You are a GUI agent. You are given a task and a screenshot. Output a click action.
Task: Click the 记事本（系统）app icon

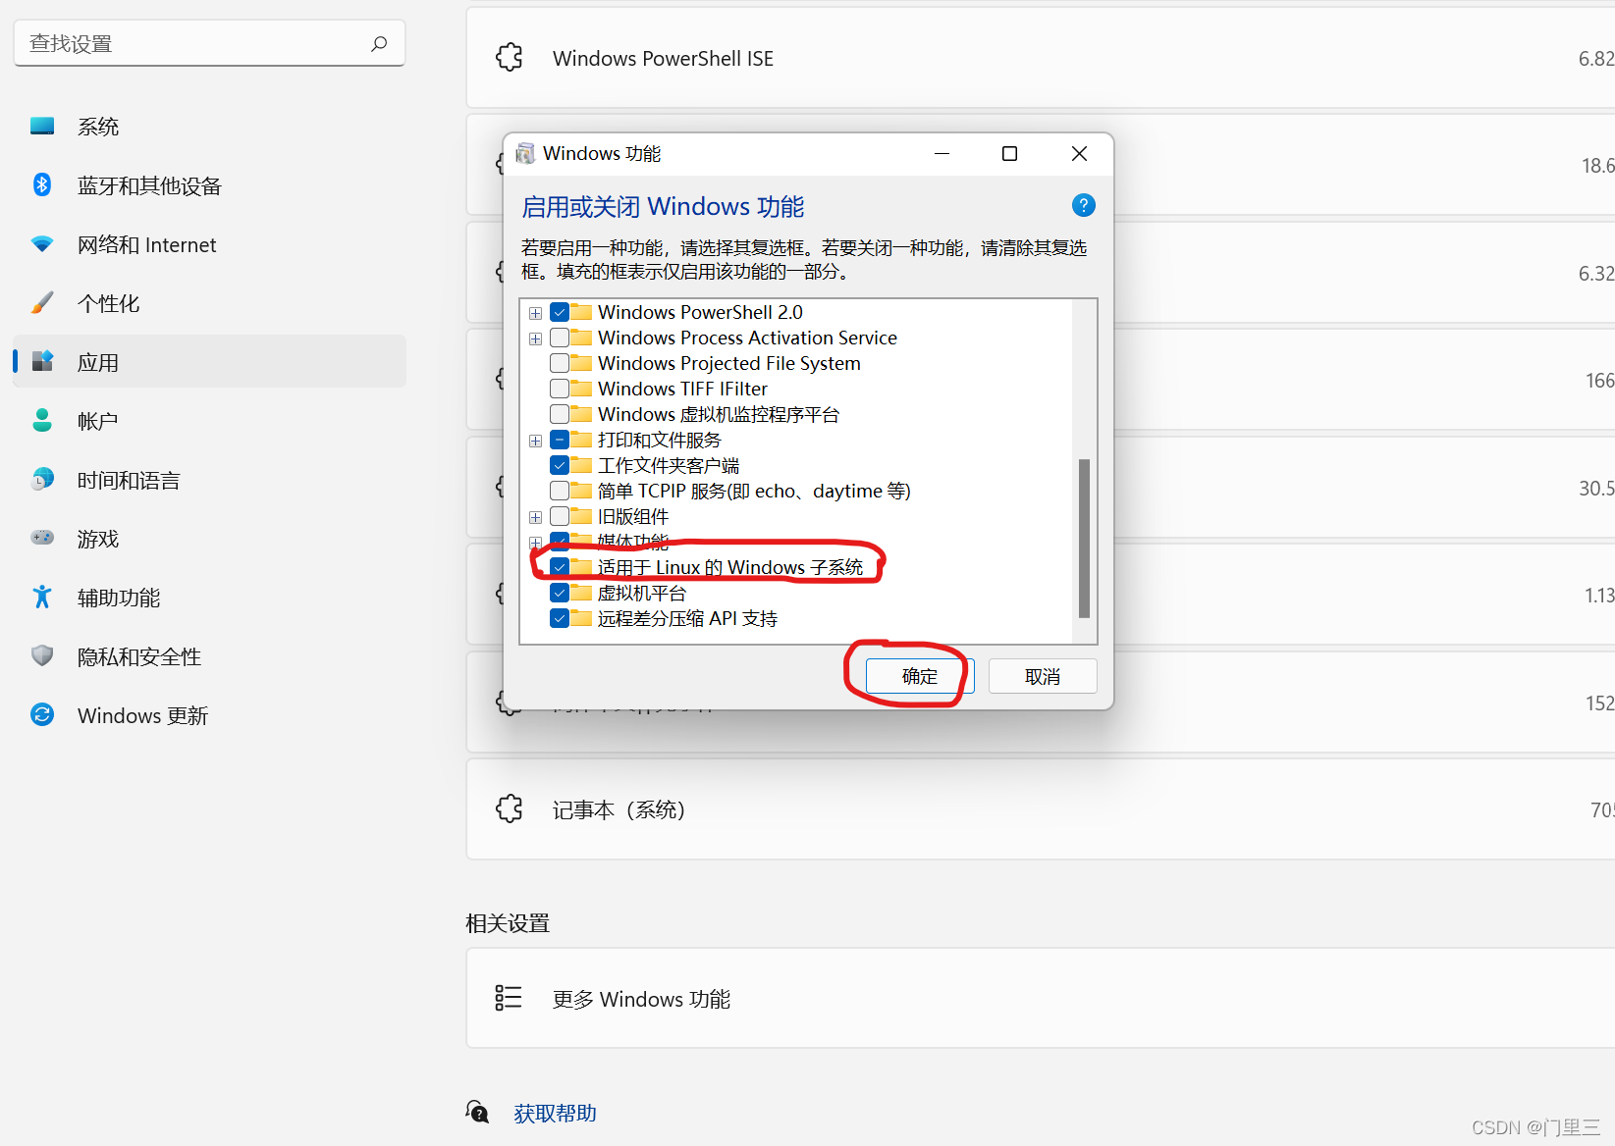point(510,809)
